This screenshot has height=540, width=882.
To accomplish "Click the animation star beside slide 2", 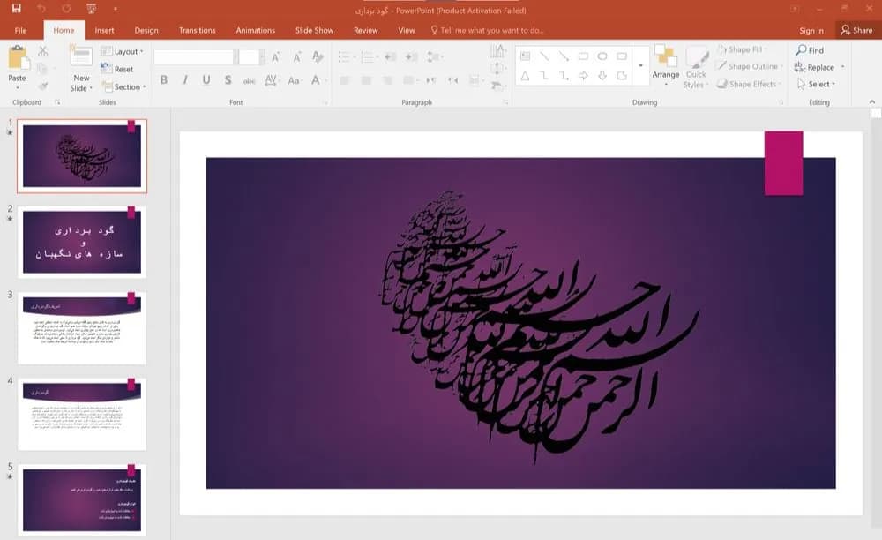I will pos(10,219).
